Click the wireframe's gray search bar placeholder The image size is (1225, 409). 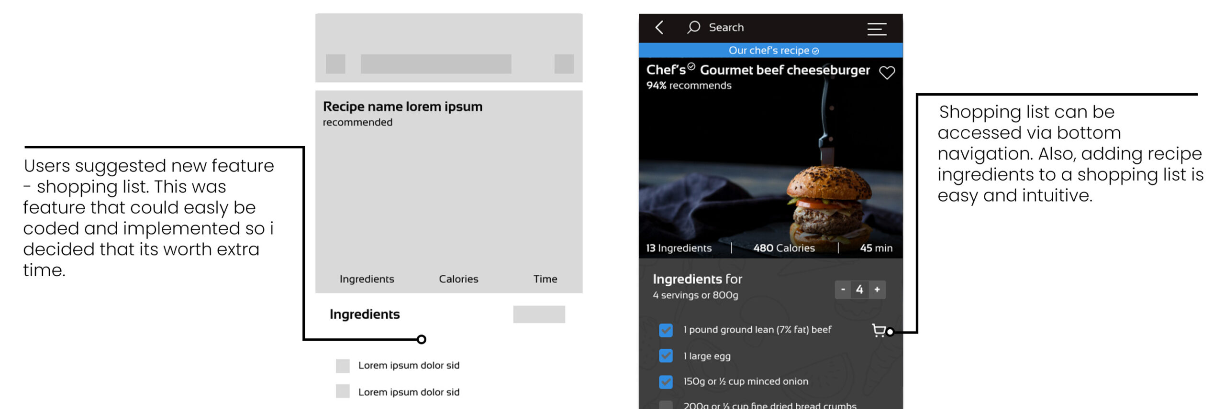tap(435, 64)
